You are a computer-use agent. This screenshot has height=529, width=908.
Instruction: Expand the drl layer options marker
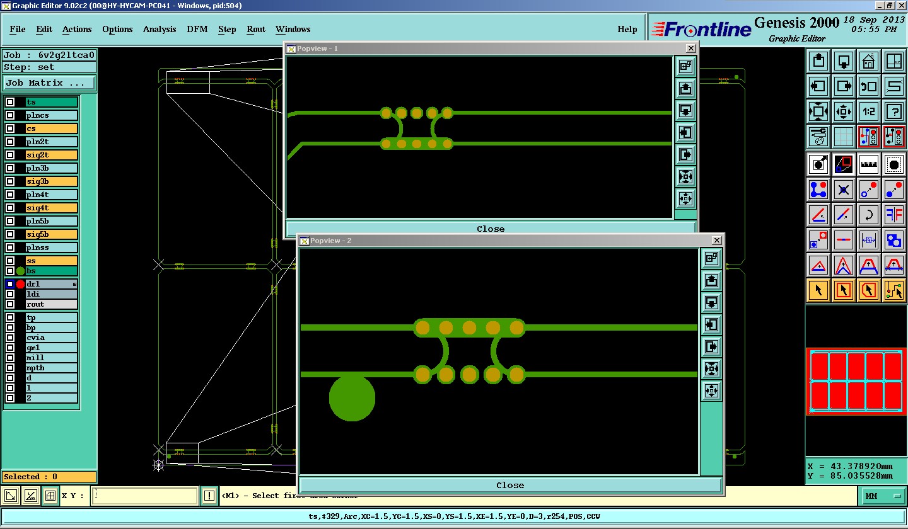[74, 285]
